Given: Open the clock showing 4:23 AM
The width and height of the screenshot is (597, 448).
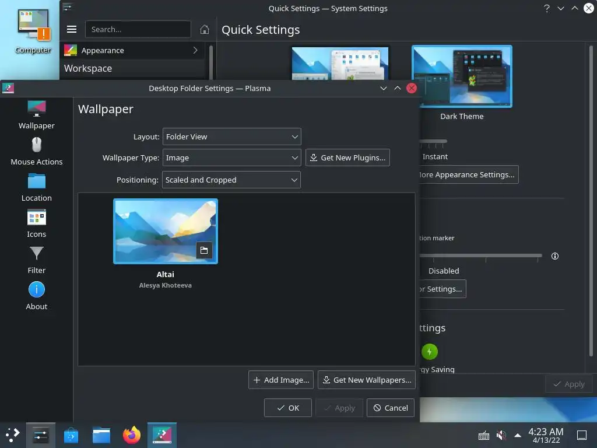Looking at the screenshot, I should point(546,435).
